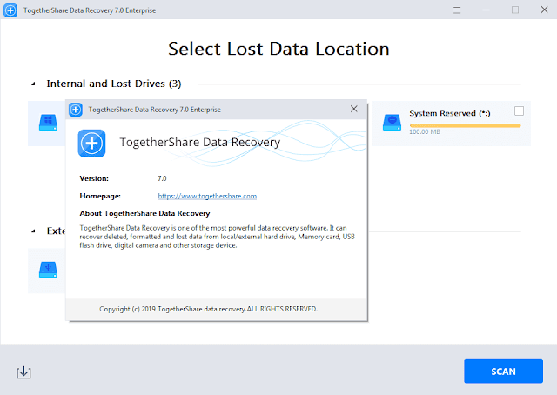Close the main Data Recovery window
Viewport: 557px width, 395px height.
tap(544, 10)
